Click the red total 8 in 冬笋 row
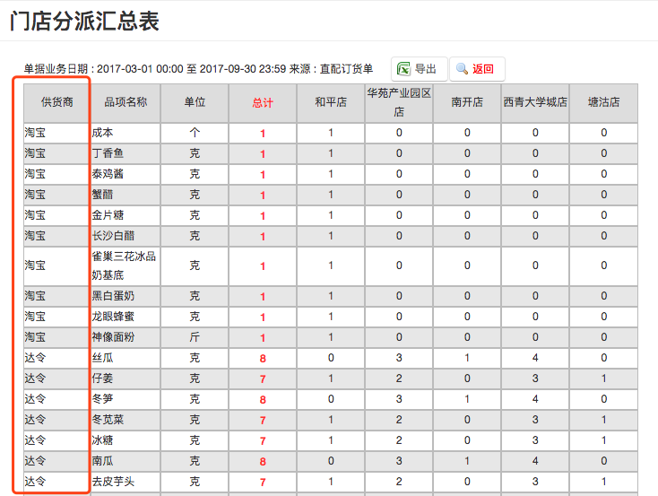This screenshot has height=496, width=658. click(263, 399)
